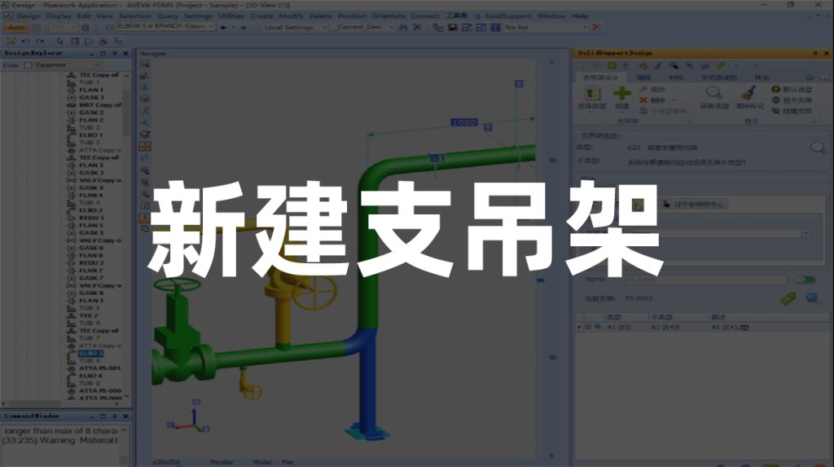
Task: Open the SolidSupport menu
Action: (507, 16)
